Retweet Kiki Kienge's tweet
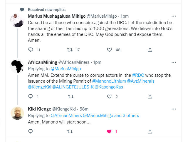This screenshot has width=188, height=142. pyautogui.click(x=70, y=131)
